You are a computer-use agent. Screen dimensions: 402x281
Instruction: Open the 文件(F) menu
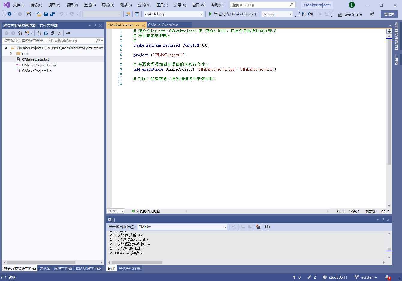coord(19,5)
